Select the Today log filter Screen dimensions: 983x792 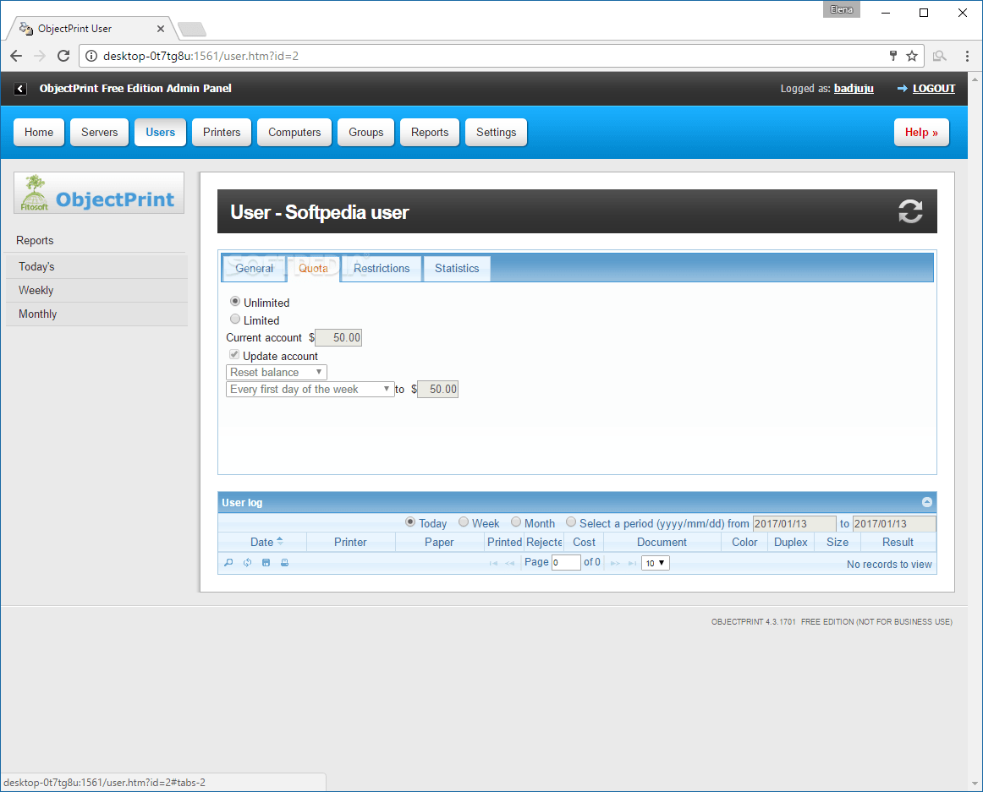click(410, 522)
